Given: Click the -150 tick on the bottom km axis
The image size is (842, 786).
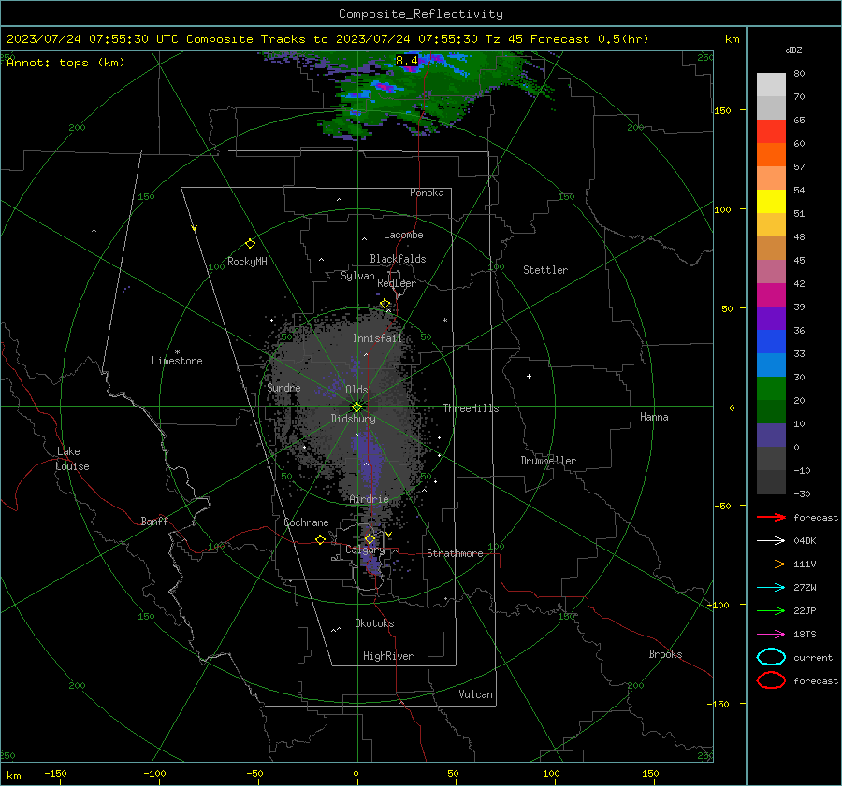Looking at the screenshot, I should pos(55,774).
